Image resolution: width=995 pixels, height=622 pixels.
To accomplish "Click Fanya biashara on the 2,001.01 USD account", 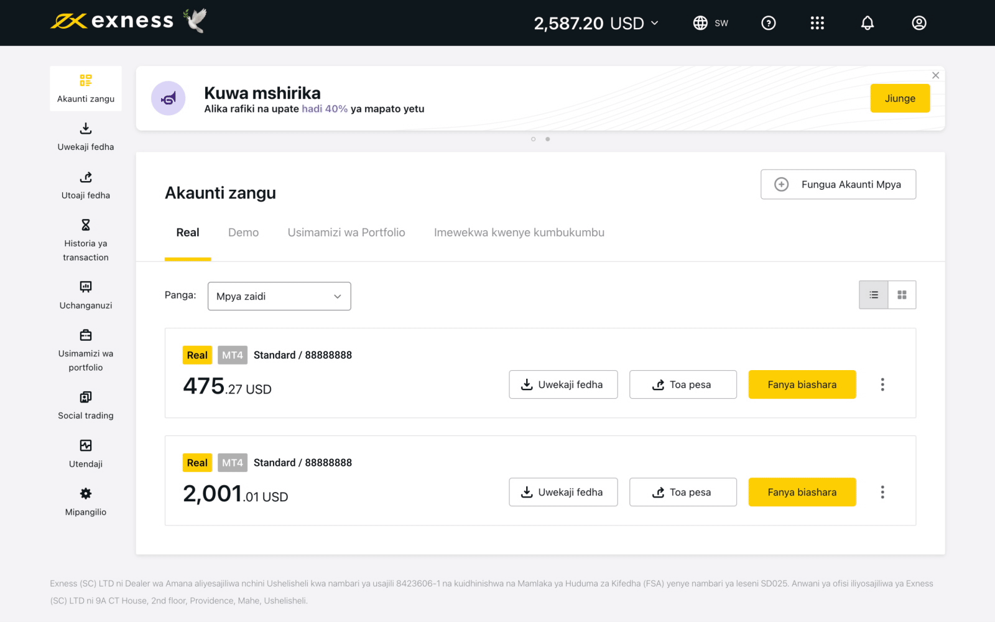I will pos(802,492).
